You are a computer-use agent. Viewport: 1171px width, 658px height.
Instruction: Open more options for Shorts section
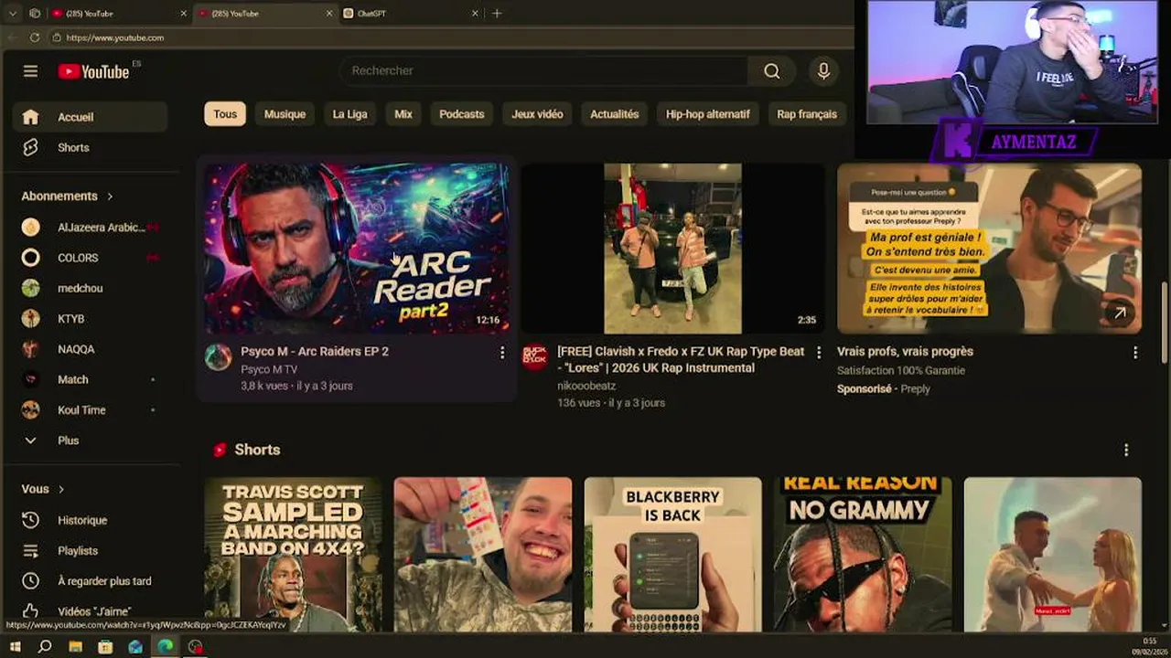(x=1125, y=450)
